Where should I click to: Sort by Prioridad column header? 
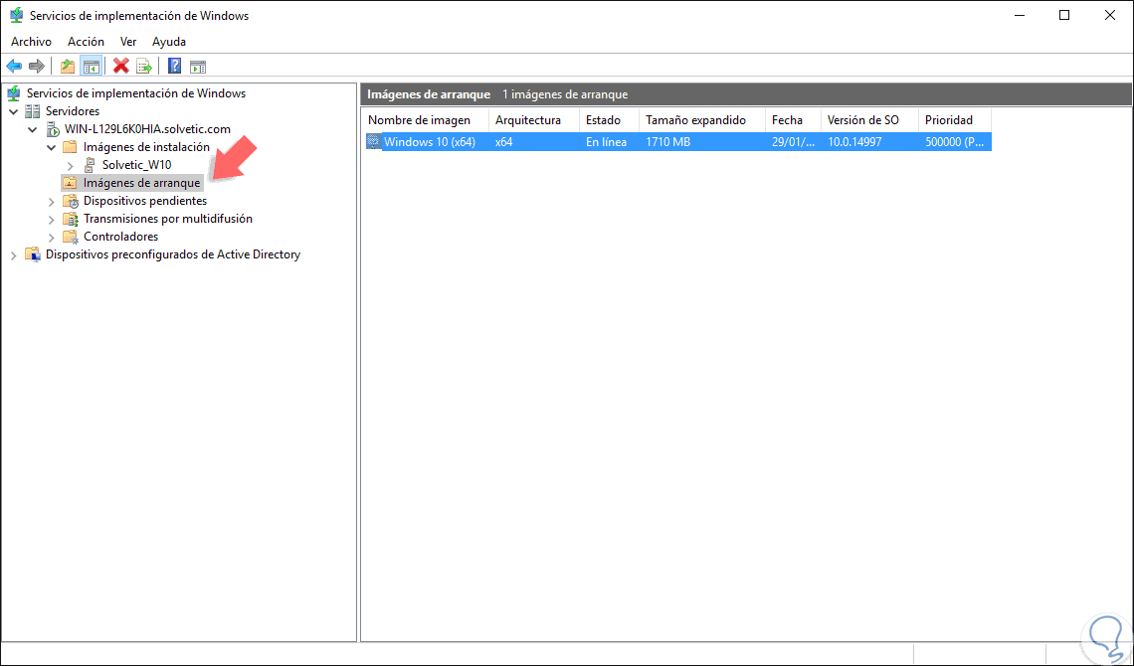(955, 120)
